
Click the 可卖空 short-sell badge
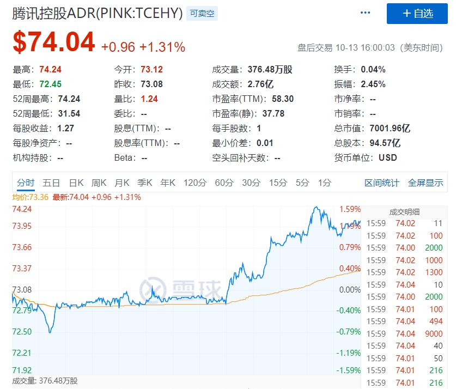tap(202, 14)
